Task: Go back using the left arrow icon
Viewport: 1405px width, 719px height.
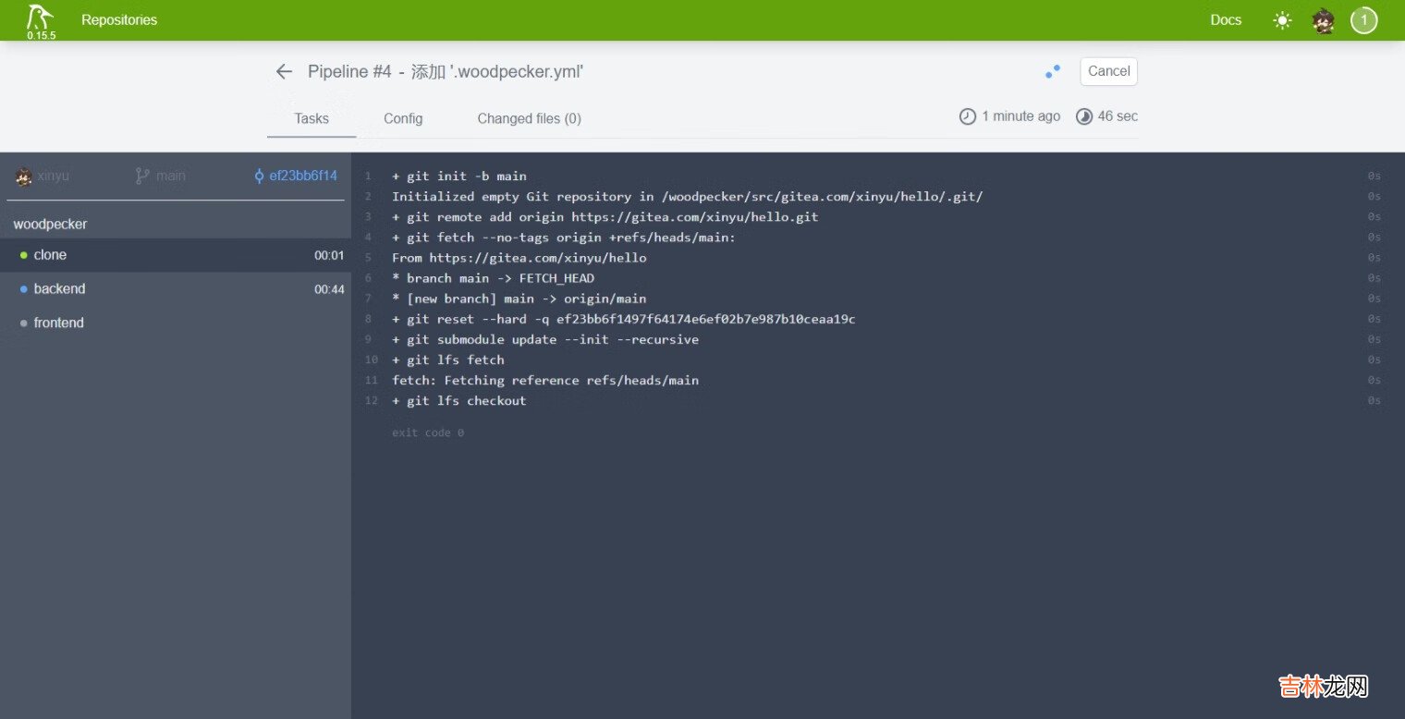Action: tap(284, 71)
